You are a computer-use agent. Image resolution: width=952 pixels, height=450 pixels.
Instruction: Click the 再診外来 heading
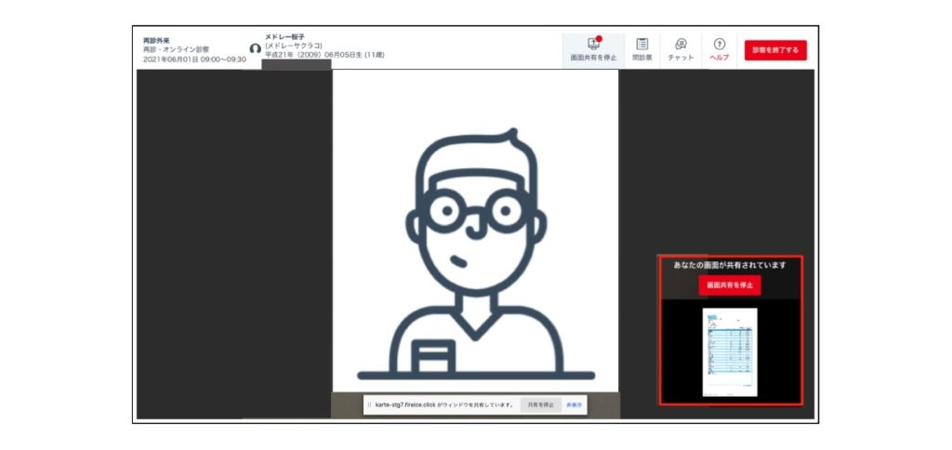click(156, 40)
